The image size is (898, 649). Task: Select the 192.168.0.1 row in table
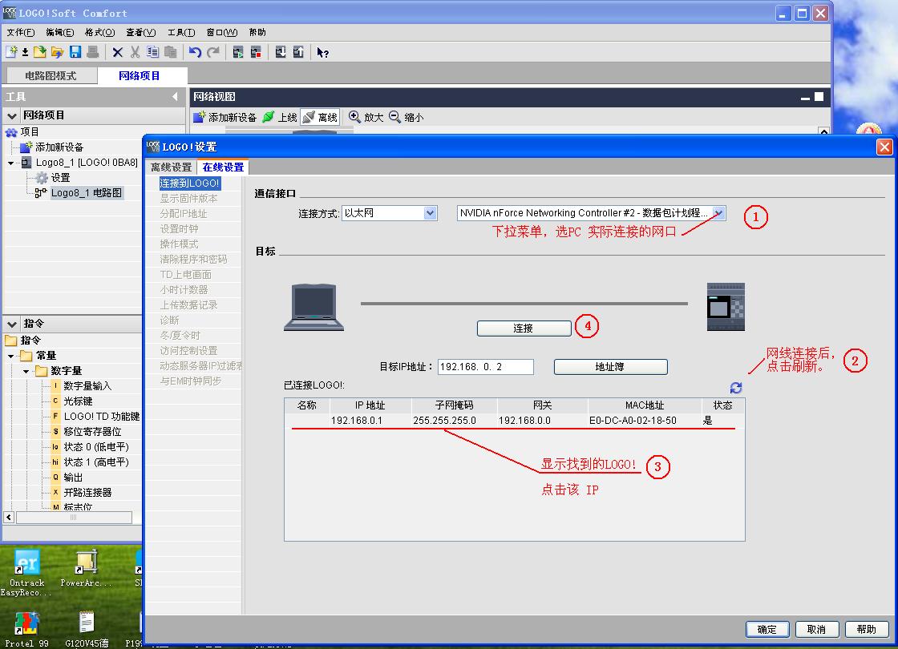point(514,421)
